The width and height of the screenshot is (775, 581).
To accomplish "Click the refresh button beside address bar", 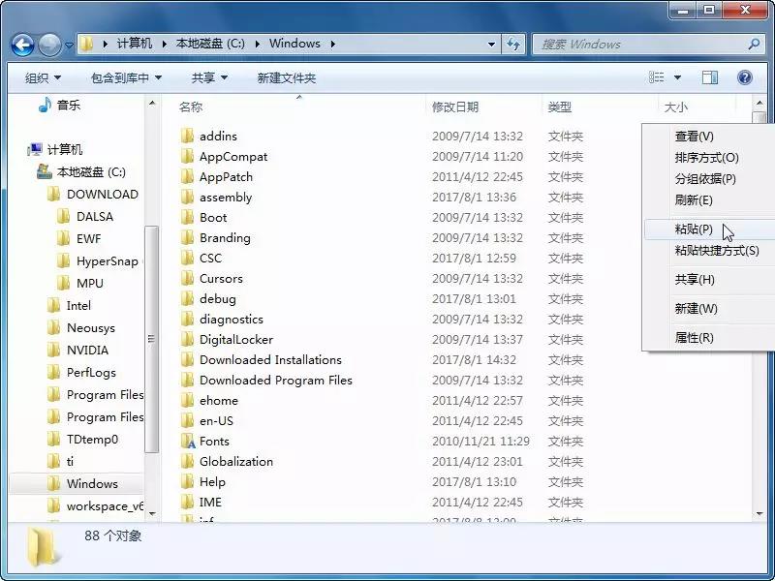I will [x=513, y=44].
